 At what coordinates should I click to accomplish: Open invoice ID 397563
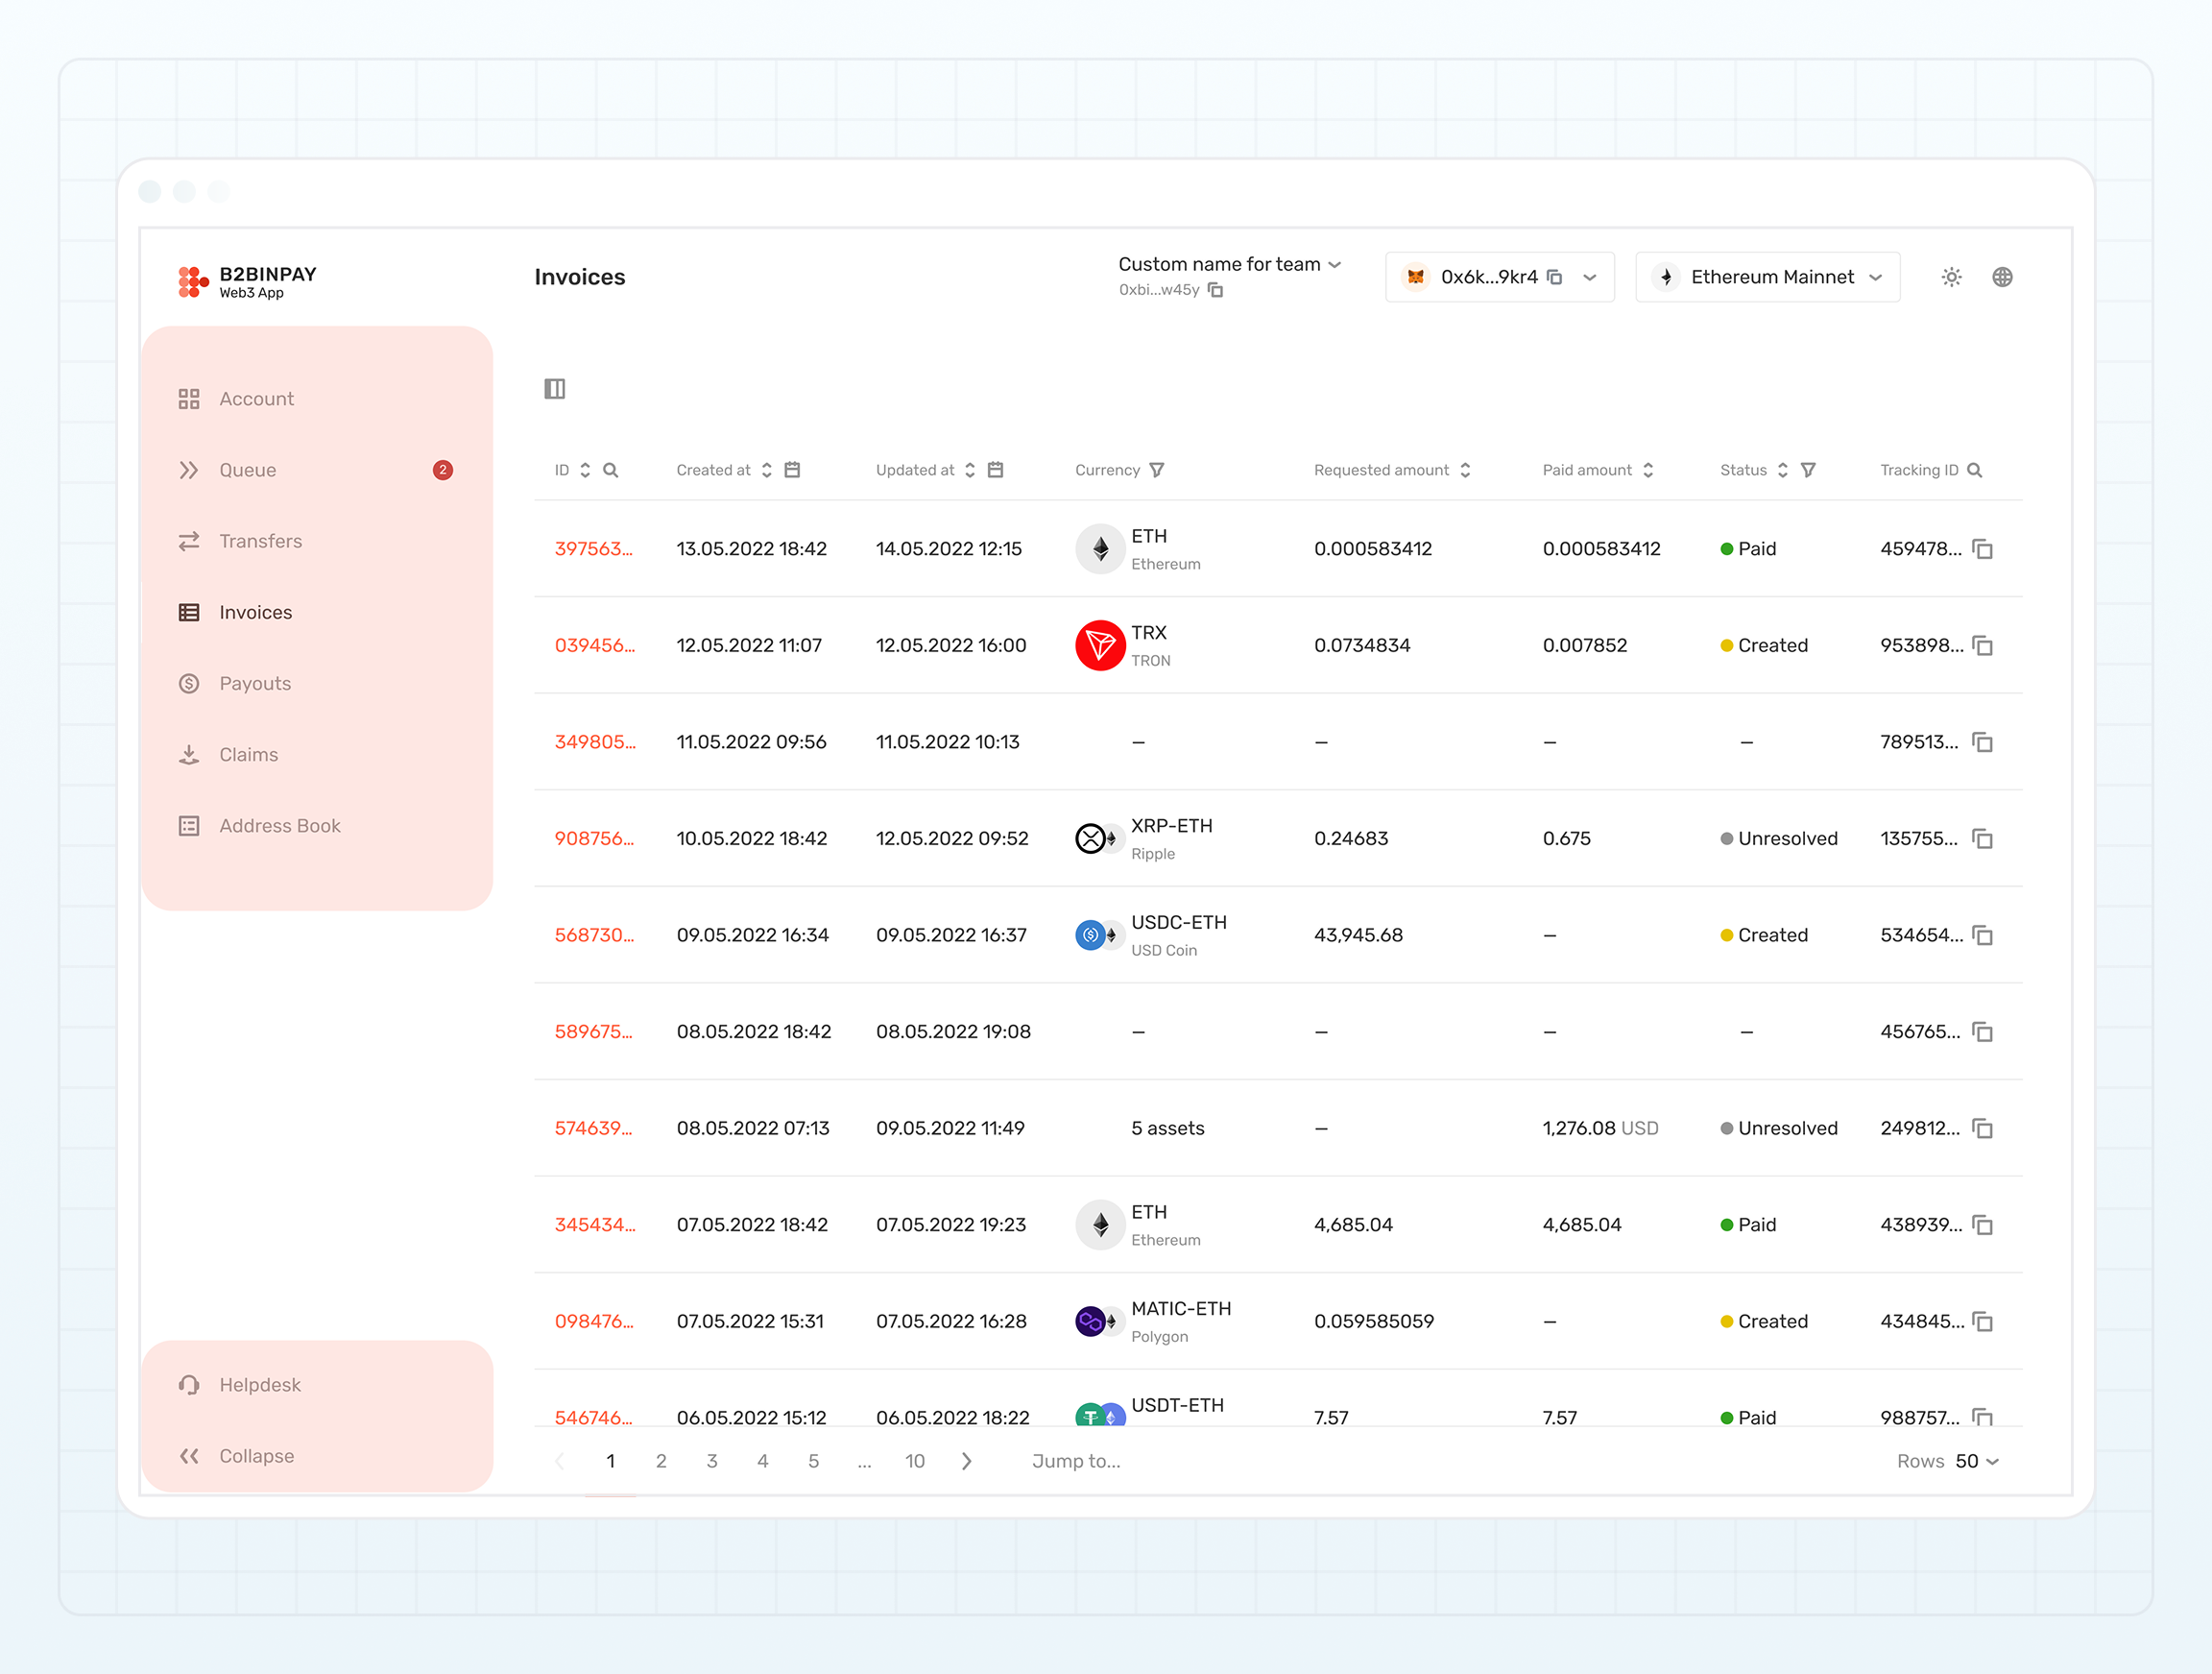593,549
